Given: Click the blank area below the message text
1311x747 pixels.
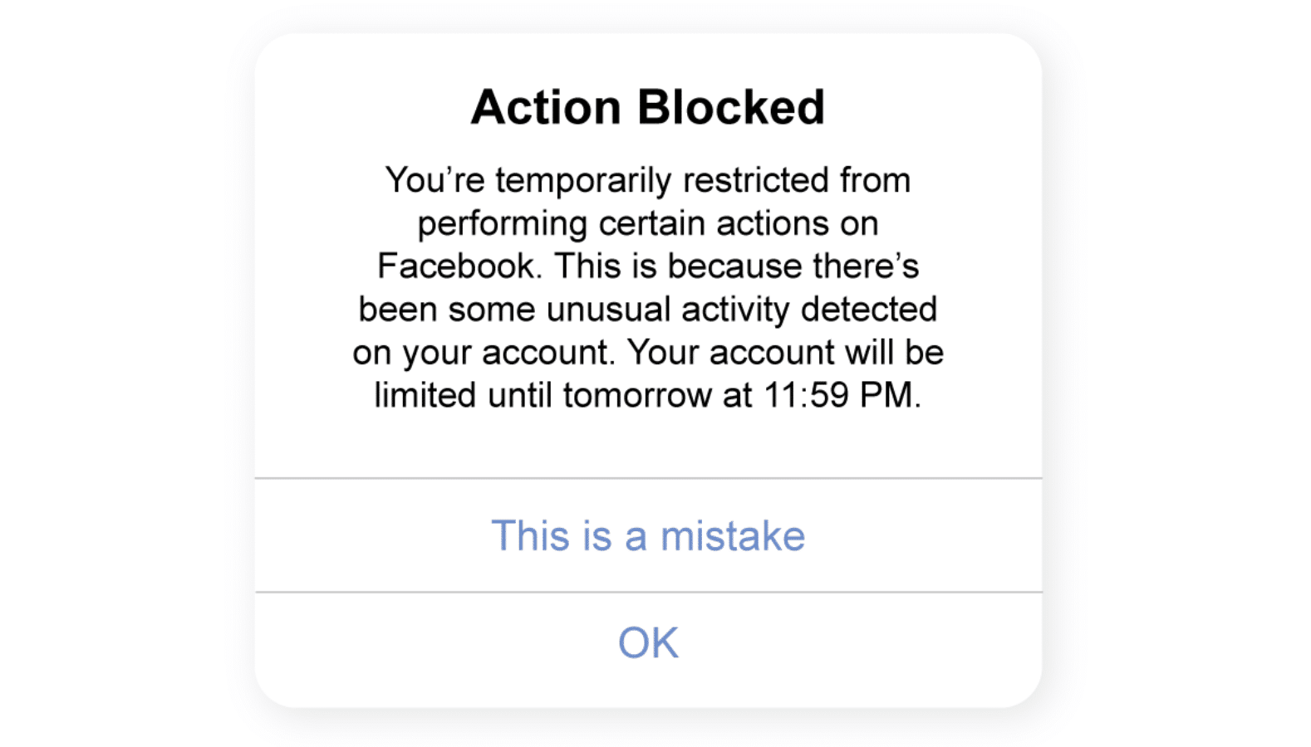Looking at the screenshot, I should point(648,440).
